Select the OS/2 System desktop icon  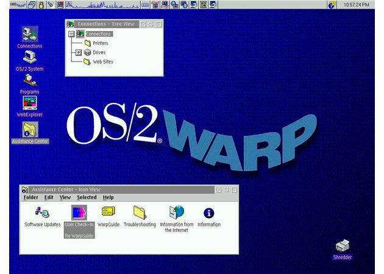coord(29,58)
